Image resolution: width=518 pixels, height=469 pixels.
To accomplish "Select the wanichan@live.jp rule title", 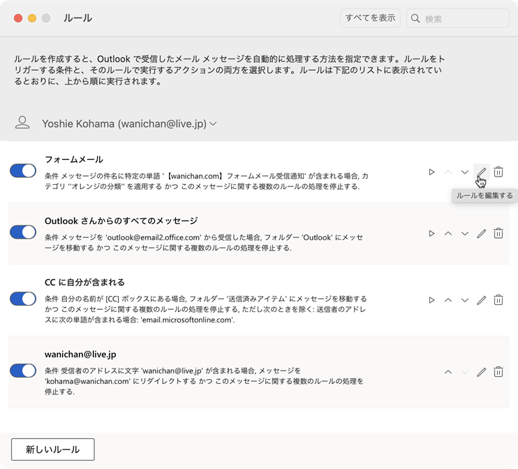I will pos(80,355).
